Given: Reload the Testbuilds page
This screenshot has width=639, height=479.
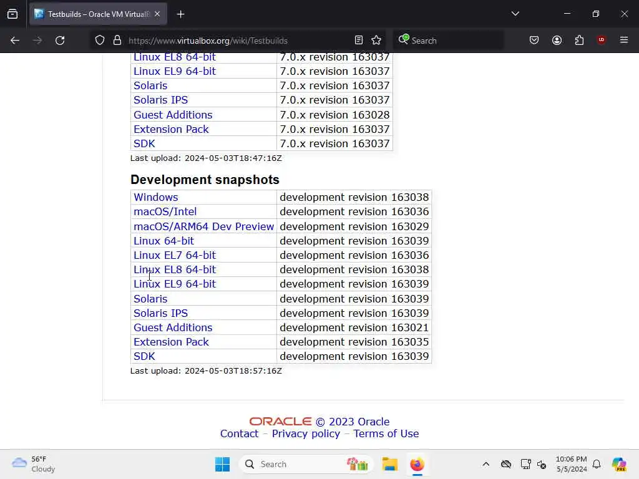Looking at the screenshot, I should (60, 41).
